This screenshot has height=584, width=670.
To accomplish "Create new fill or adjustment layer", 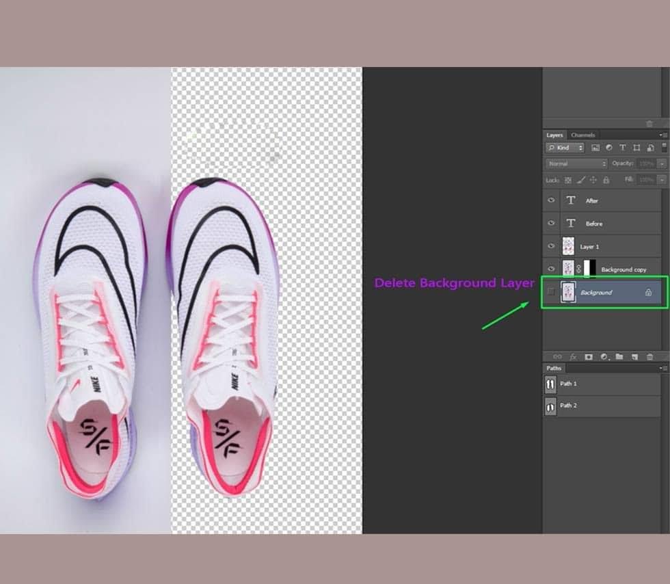I will pyautogui.click(x=604, y=356).
